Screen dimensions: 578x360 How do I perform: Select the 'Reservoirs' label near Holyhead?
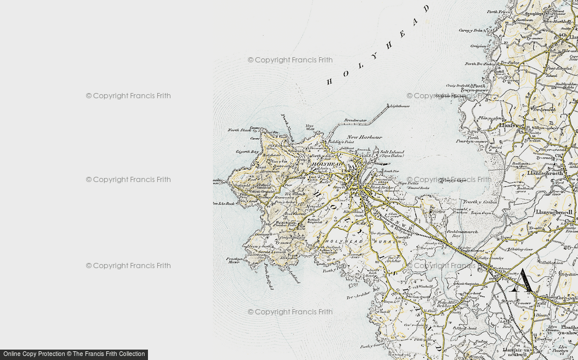[x=284, y=198]
